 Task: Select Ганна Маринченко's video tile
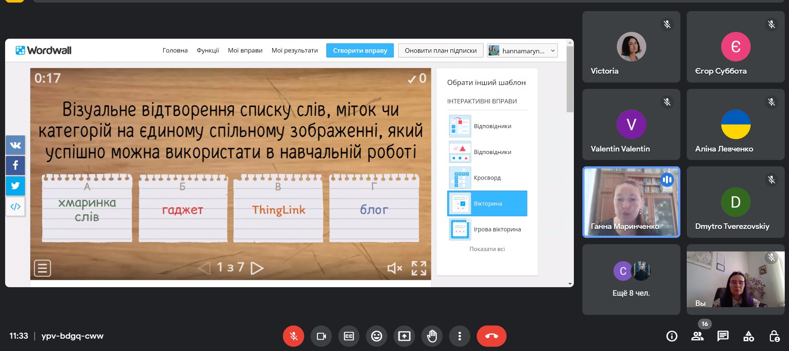pos(631,202)
